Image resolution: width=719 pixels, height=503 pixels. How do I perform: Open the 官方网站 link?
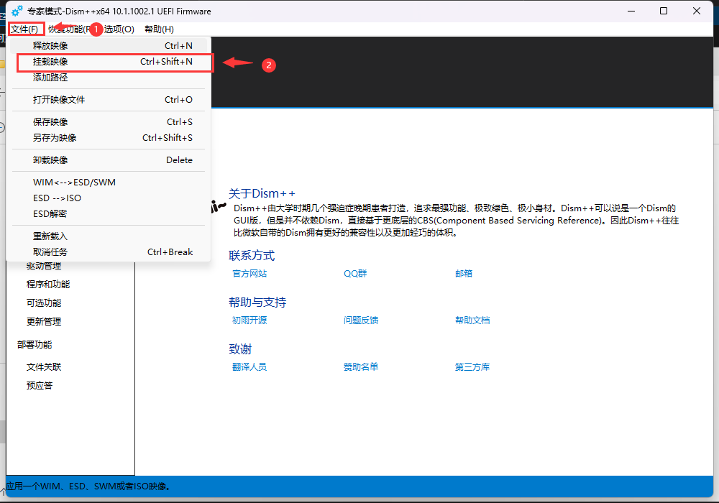click(x=249, y=274)
